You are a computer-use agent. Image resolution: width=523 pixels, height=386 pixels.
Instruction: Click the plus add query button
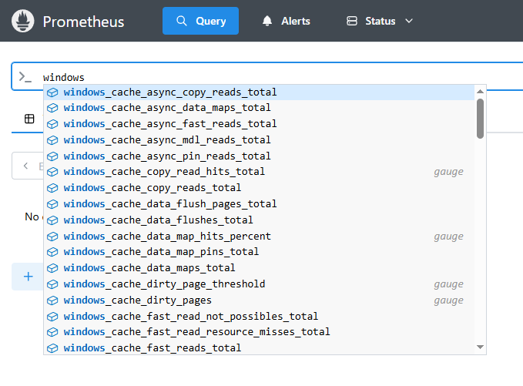28,277
